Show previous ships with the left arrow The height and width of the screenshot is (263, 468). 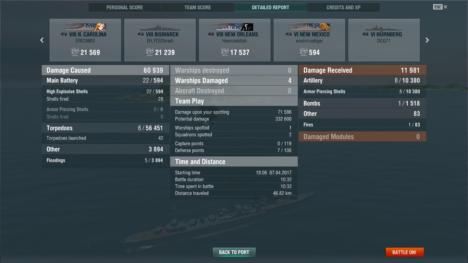tap(42, 40)
